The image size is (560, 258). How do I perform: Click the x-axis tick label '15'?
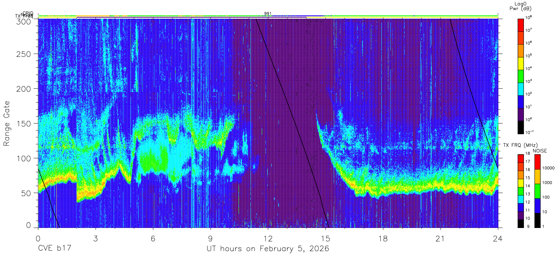tap(326, 238)
